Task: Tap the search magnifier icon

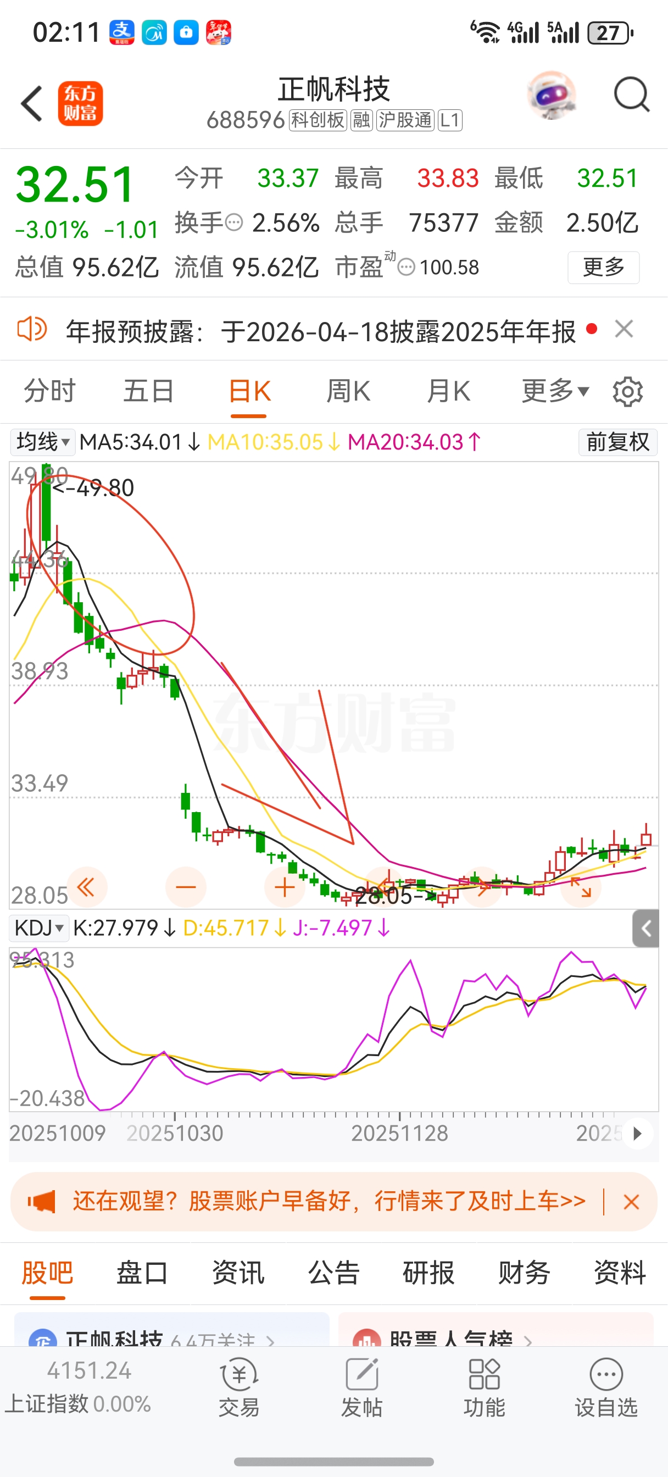Action: click(631, 95)
